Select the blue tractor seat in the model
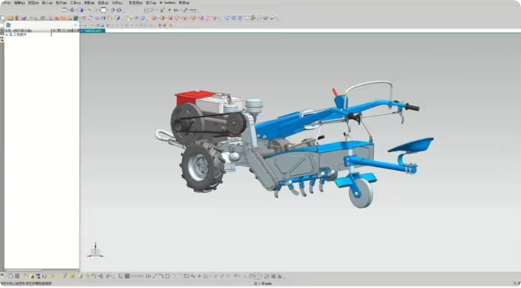Viewport: 521px width, 288px height. point(411,145)
